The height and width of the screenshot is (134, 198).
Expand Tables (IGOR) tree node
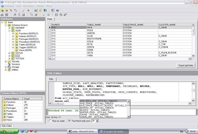[x=13, y=45]
